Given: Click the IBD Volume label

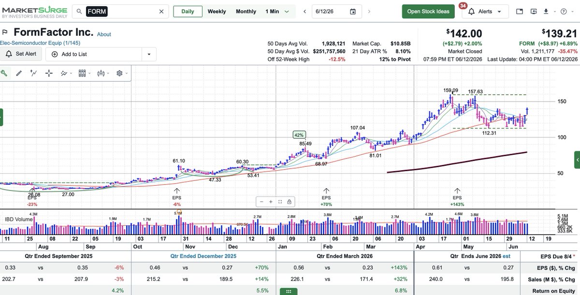Looking at the screenshot, I should (x=18, y=220).
